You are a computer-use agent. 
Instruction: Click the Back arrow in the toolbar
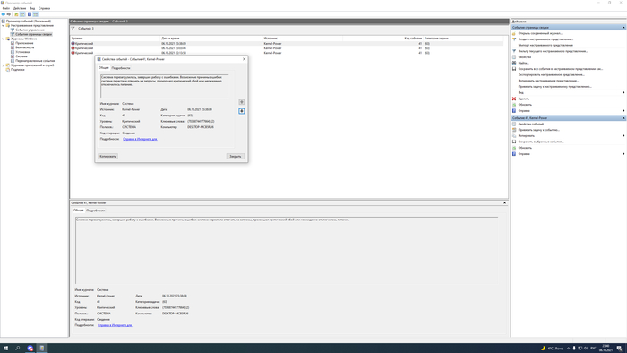click(4, 14)
